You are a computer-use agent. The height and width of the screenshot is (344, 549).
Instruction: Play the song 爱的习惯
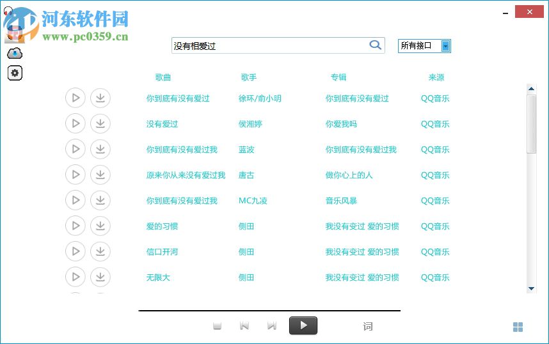(x=76, y=226)
